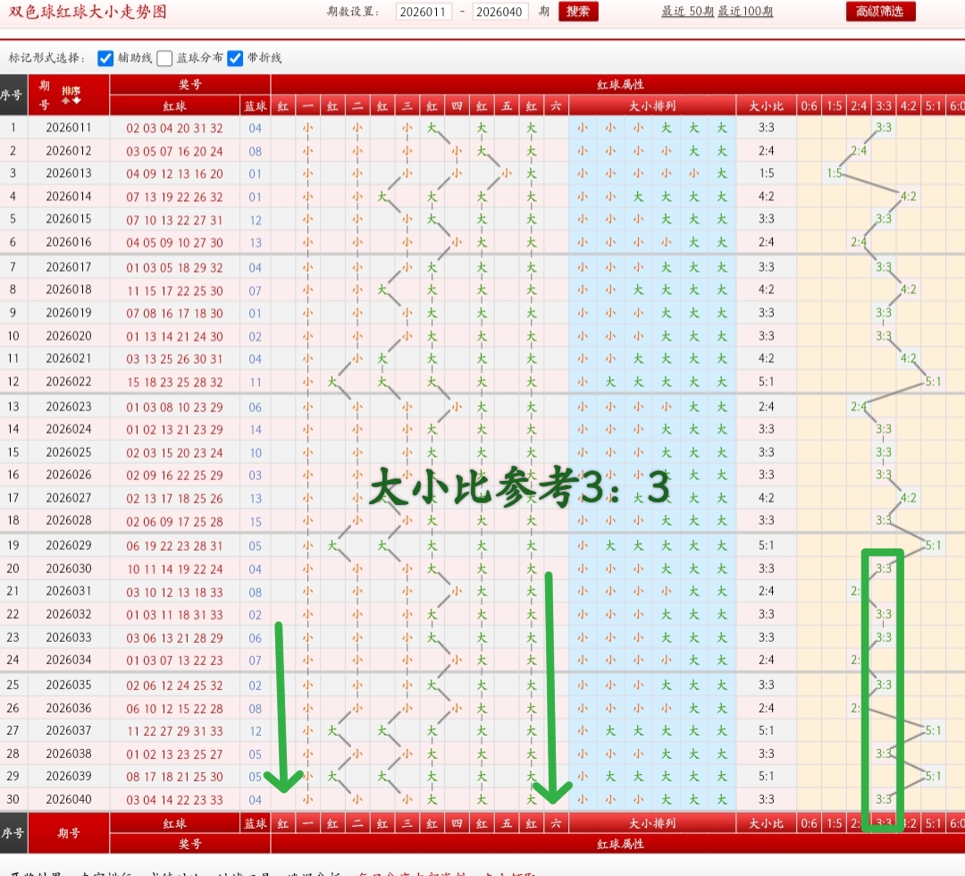Select the 3:3 ratio column header
Image resolution: width=965 pixels, height=876 pixels.
tap(883, 105)
